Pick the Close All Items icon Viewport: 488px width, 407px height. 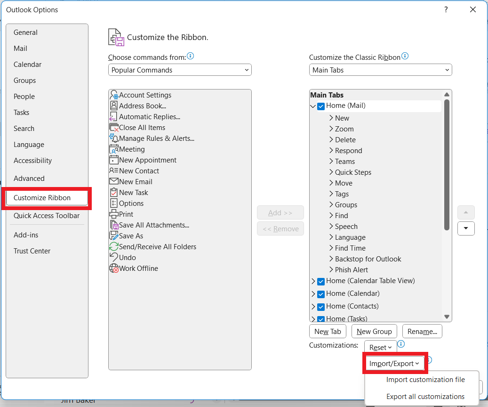coord(114,128)
